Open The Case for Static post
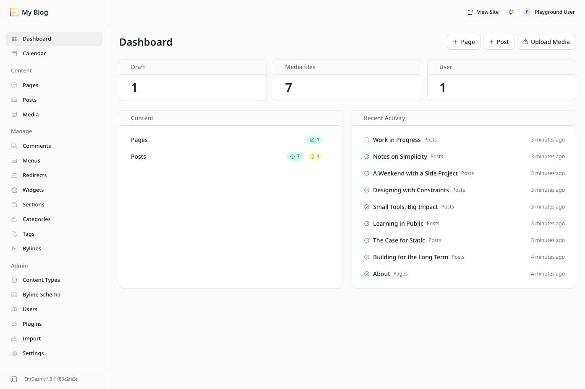This screenshot has width=585, height=389. (399, 240)
